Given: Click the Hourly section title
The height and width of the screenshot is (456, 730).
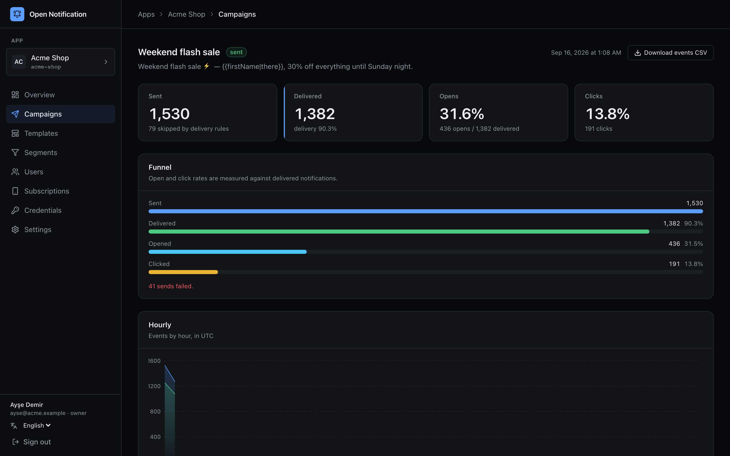Looking at the screenshot, I should tap(160, 325).
